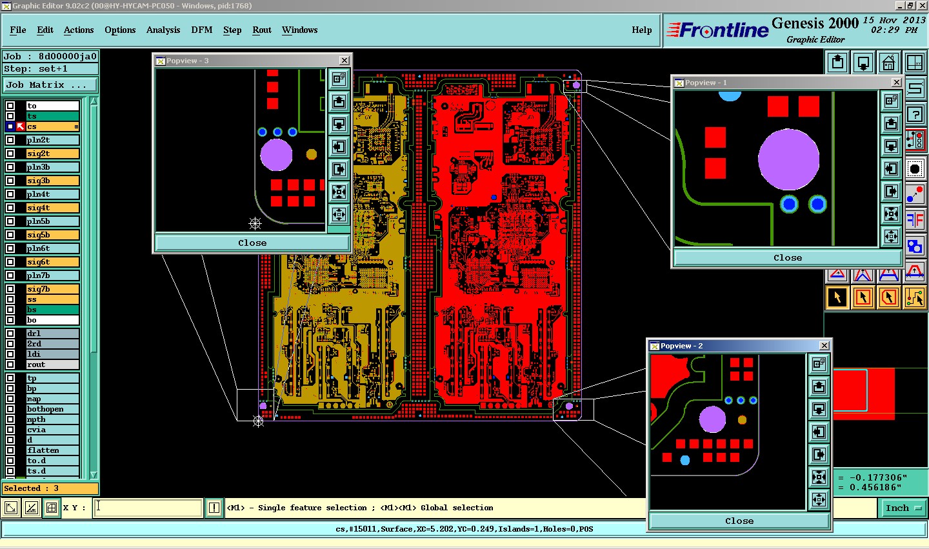Viewport: 929px width, 549px height.
Task: Click into the X Y coordinate input field
Action: pos(148,508)
